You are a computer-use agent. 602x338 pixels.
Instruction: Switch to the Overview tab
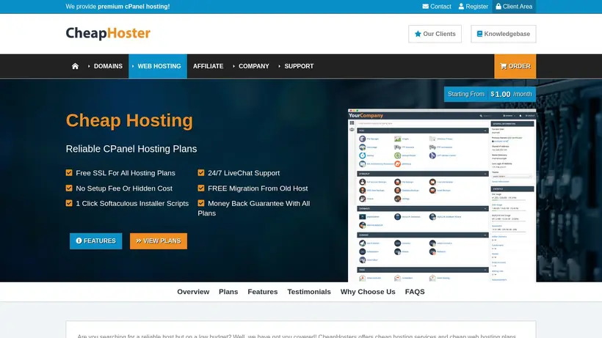[193, 292]
